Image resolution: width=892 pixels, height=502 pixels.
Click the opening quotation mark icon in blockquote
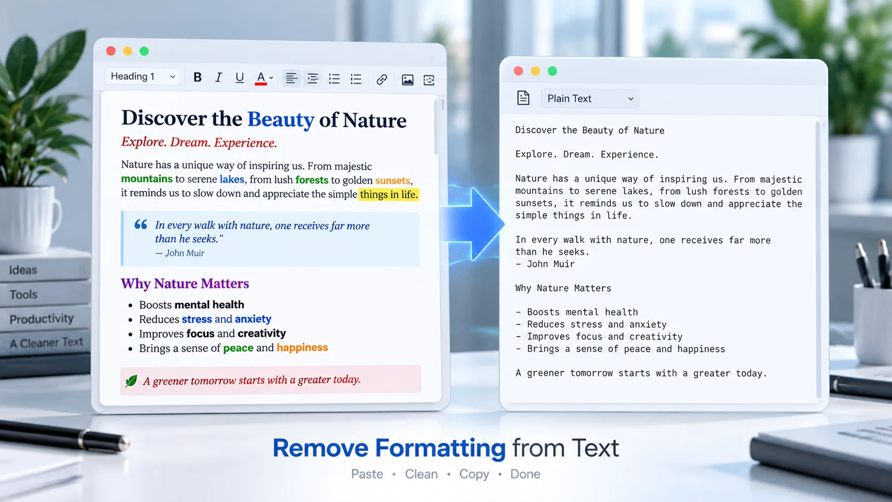pyautogui.click(x=141, y=225)
